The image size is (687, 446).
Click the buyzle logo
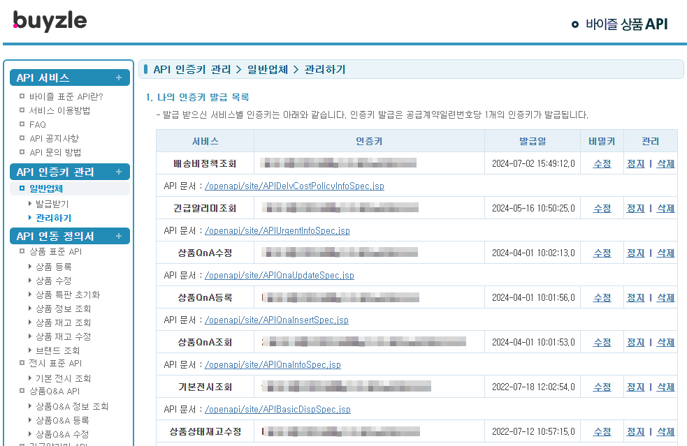(50, 22)
